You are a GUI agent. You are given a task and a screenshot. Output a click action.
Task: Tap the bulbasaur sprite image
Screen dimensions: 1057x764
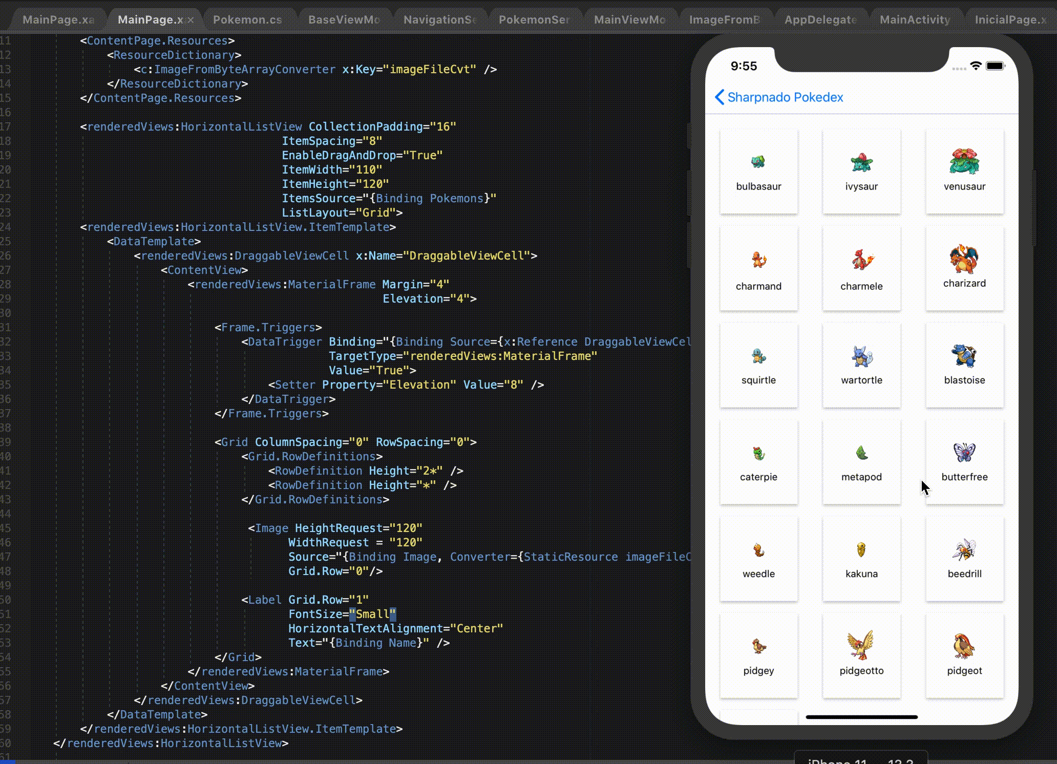(758, 162)
